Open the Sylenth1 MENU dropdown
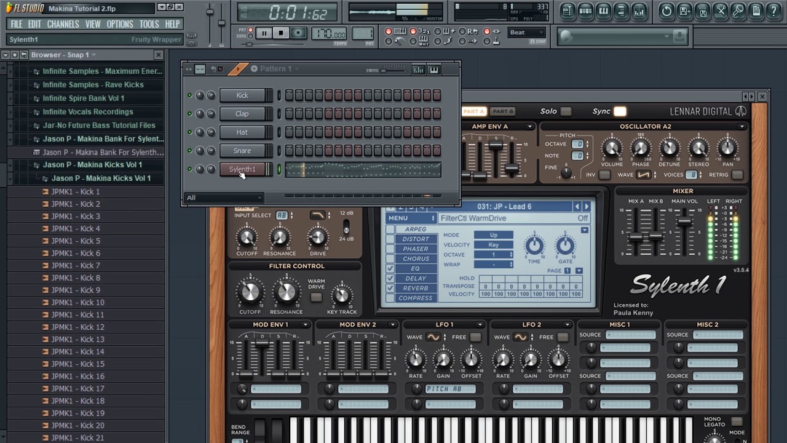787x443 pixels. point(411,218)
